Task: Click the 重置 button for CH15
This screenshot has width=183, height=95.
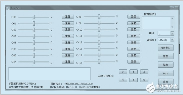Action: [x=134, y=62]
